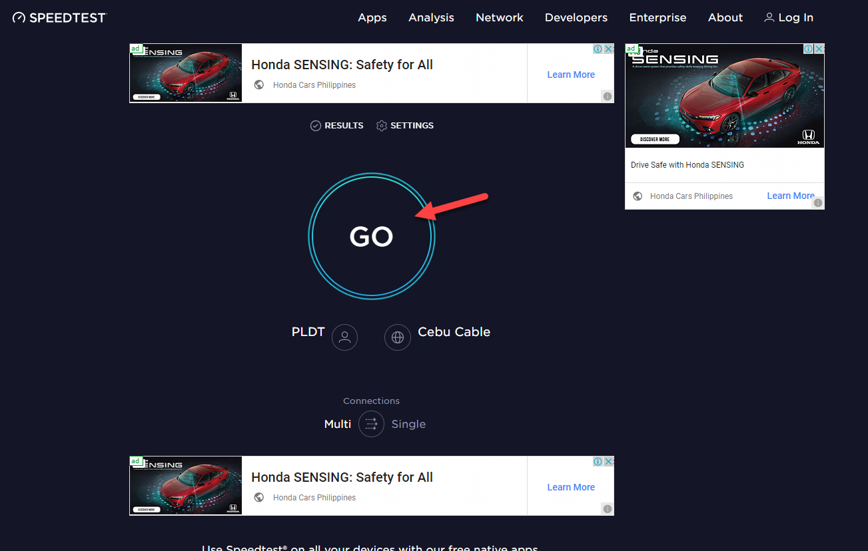Click Learn More in top banner ad
The image size is (868, 551).
tap(571, 75)
